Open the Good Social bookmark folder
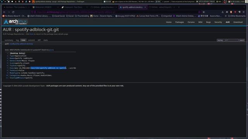This screenshot has width=248, height=139. 59,16
